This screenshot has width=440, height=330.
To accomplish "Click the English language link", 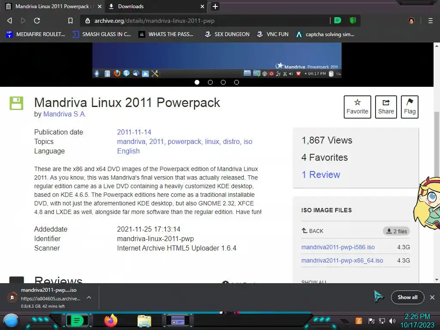I will click(x=128, y=151).
